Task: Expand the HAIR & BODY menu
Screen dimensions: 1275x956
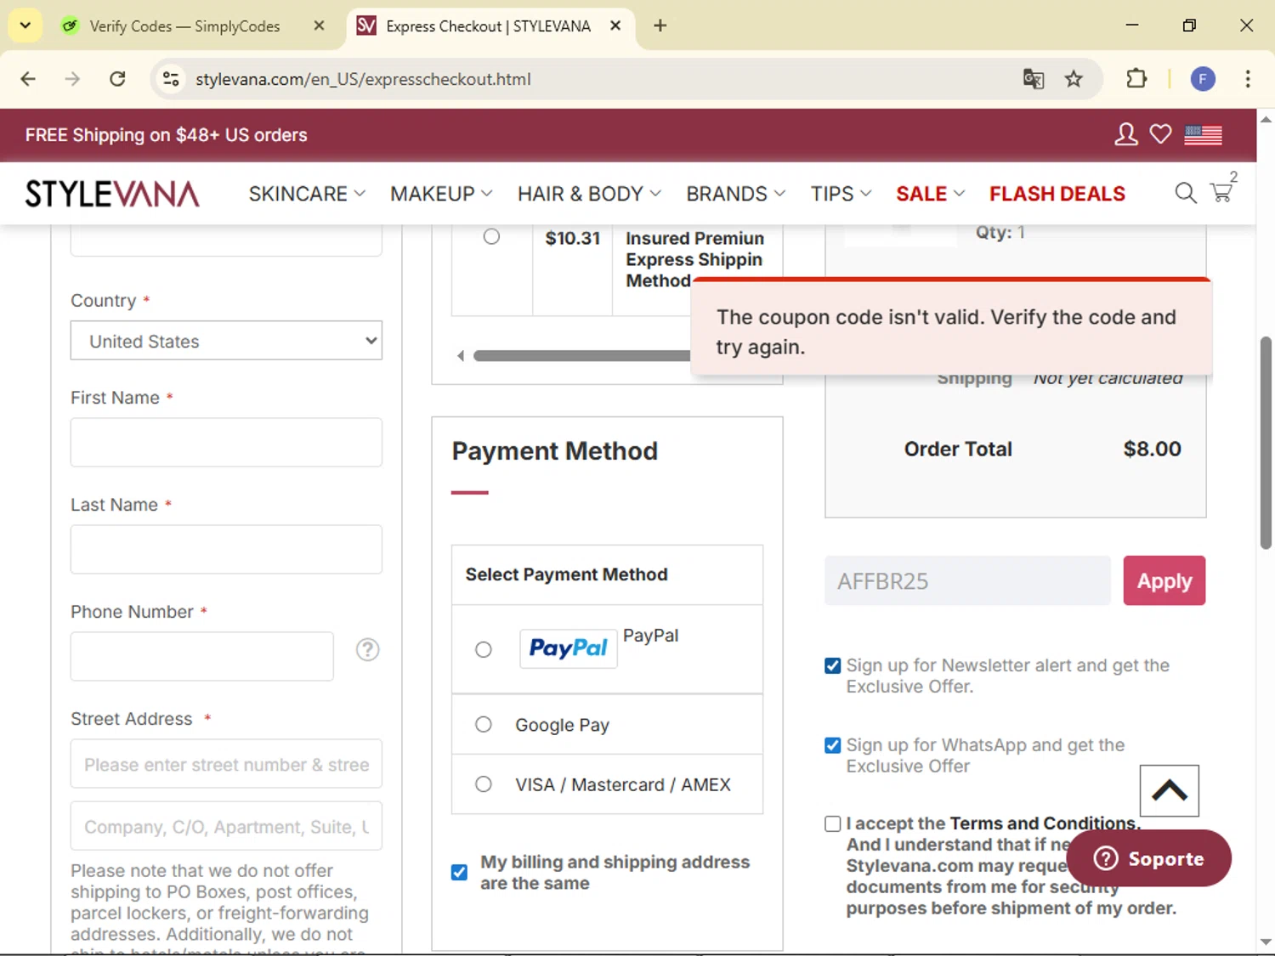Action: pyautogui.click(x=589, y=194)
